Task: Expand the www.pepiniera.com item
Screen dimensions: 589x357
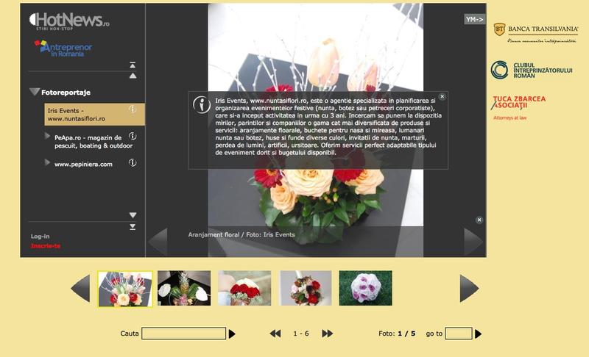Action: pyautogui.click(x=48, y=163)
